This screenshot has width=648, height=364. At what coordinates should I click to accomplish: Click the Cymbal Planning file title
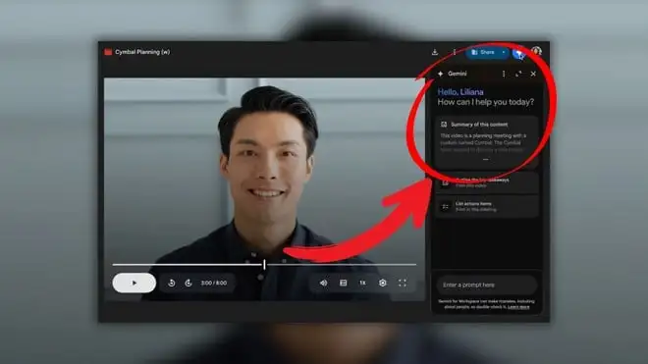pyautogui.click(x=142, y=52)
